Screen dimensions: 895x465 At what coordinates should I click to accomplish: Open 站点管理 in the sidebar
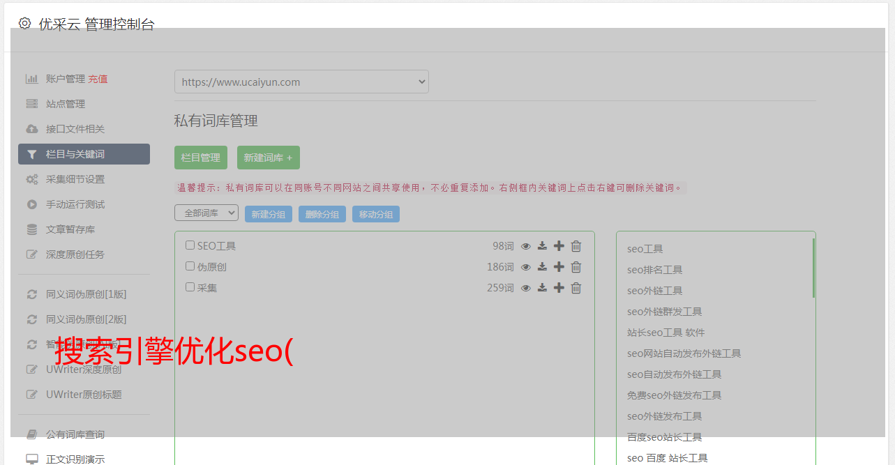click(x=66, y=104)
